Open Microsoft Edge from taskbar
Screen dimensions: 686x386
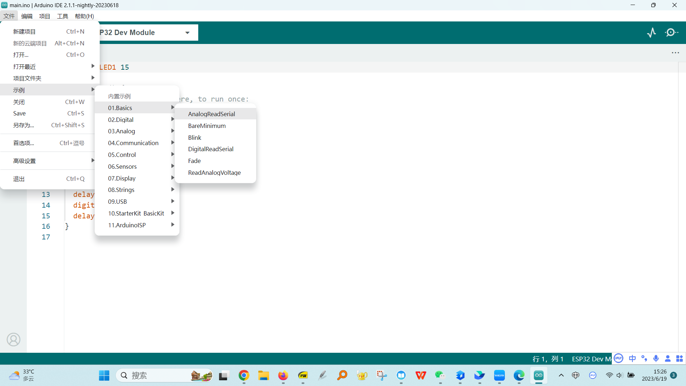[x=519, y=375]
